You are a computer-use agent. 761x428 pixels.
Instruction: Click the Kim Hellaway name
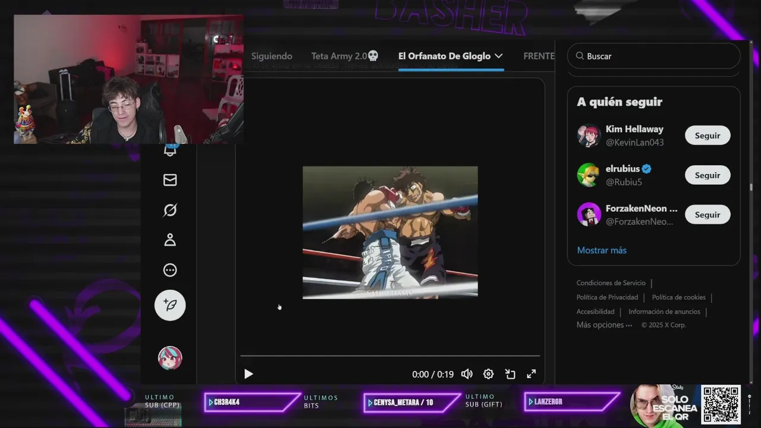coord(634,129)
